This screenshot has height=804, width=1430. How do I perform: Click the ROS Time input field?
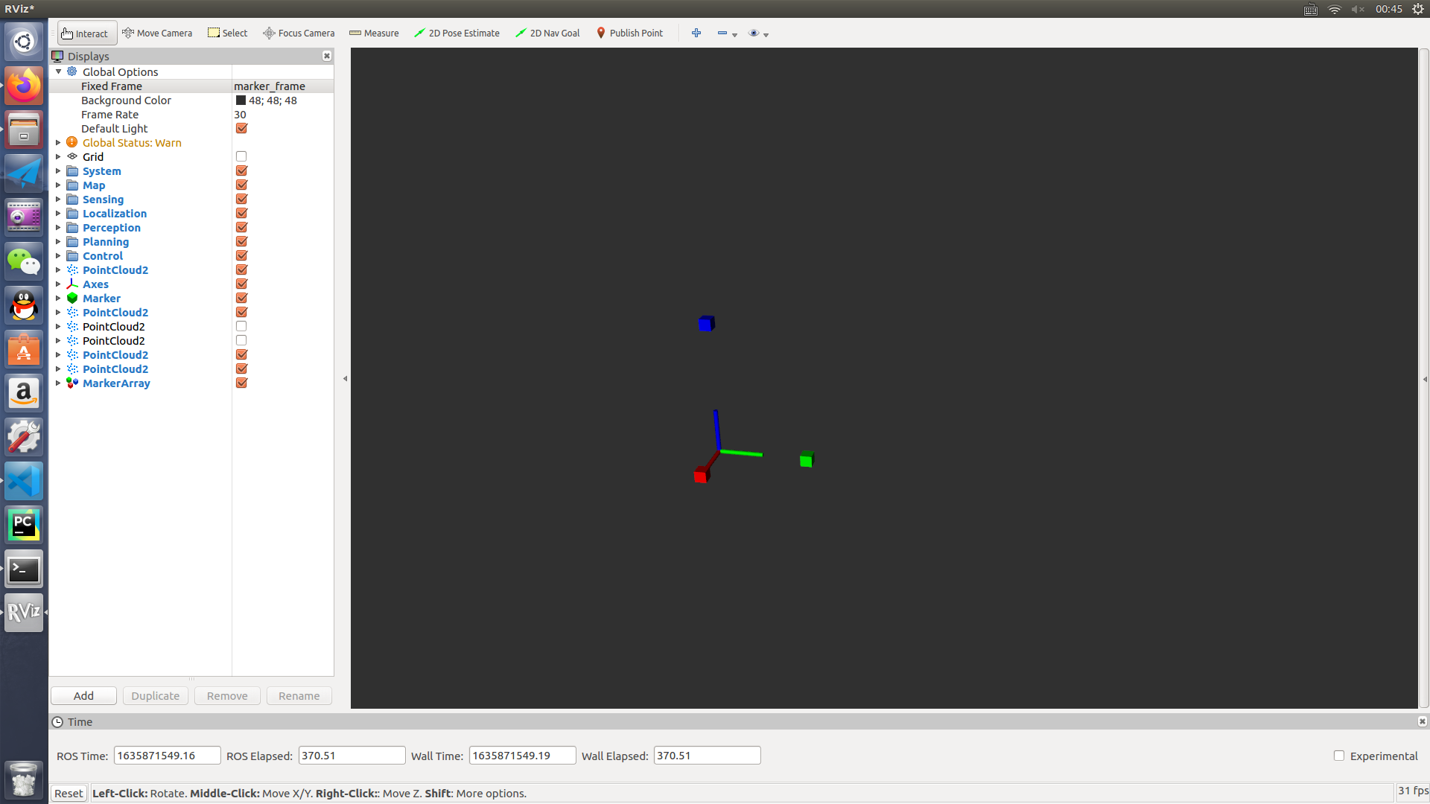(x=167, y=756)
